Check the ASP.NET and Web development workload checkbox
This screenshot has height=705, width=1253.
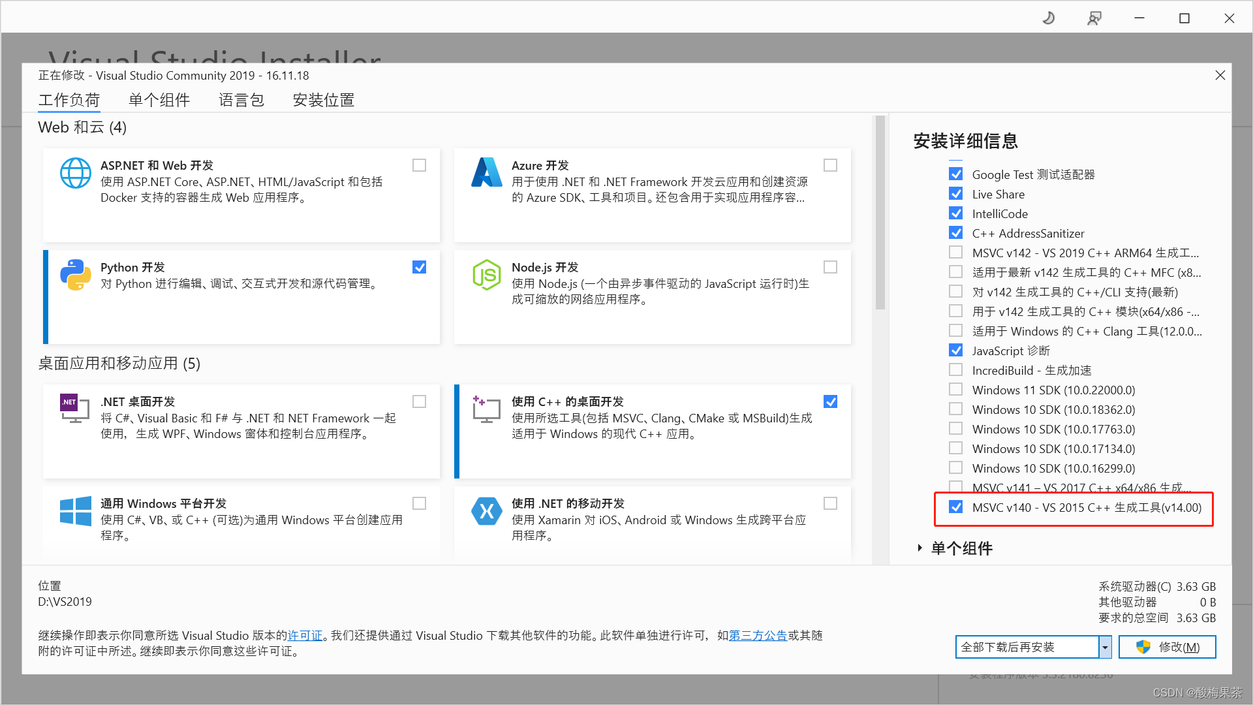click(x=419, y=165)
